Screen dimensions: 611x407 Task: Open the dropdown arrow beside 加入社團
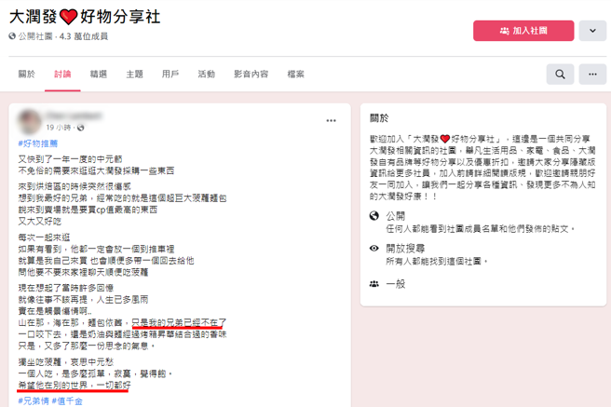click(x=592, y=31)
